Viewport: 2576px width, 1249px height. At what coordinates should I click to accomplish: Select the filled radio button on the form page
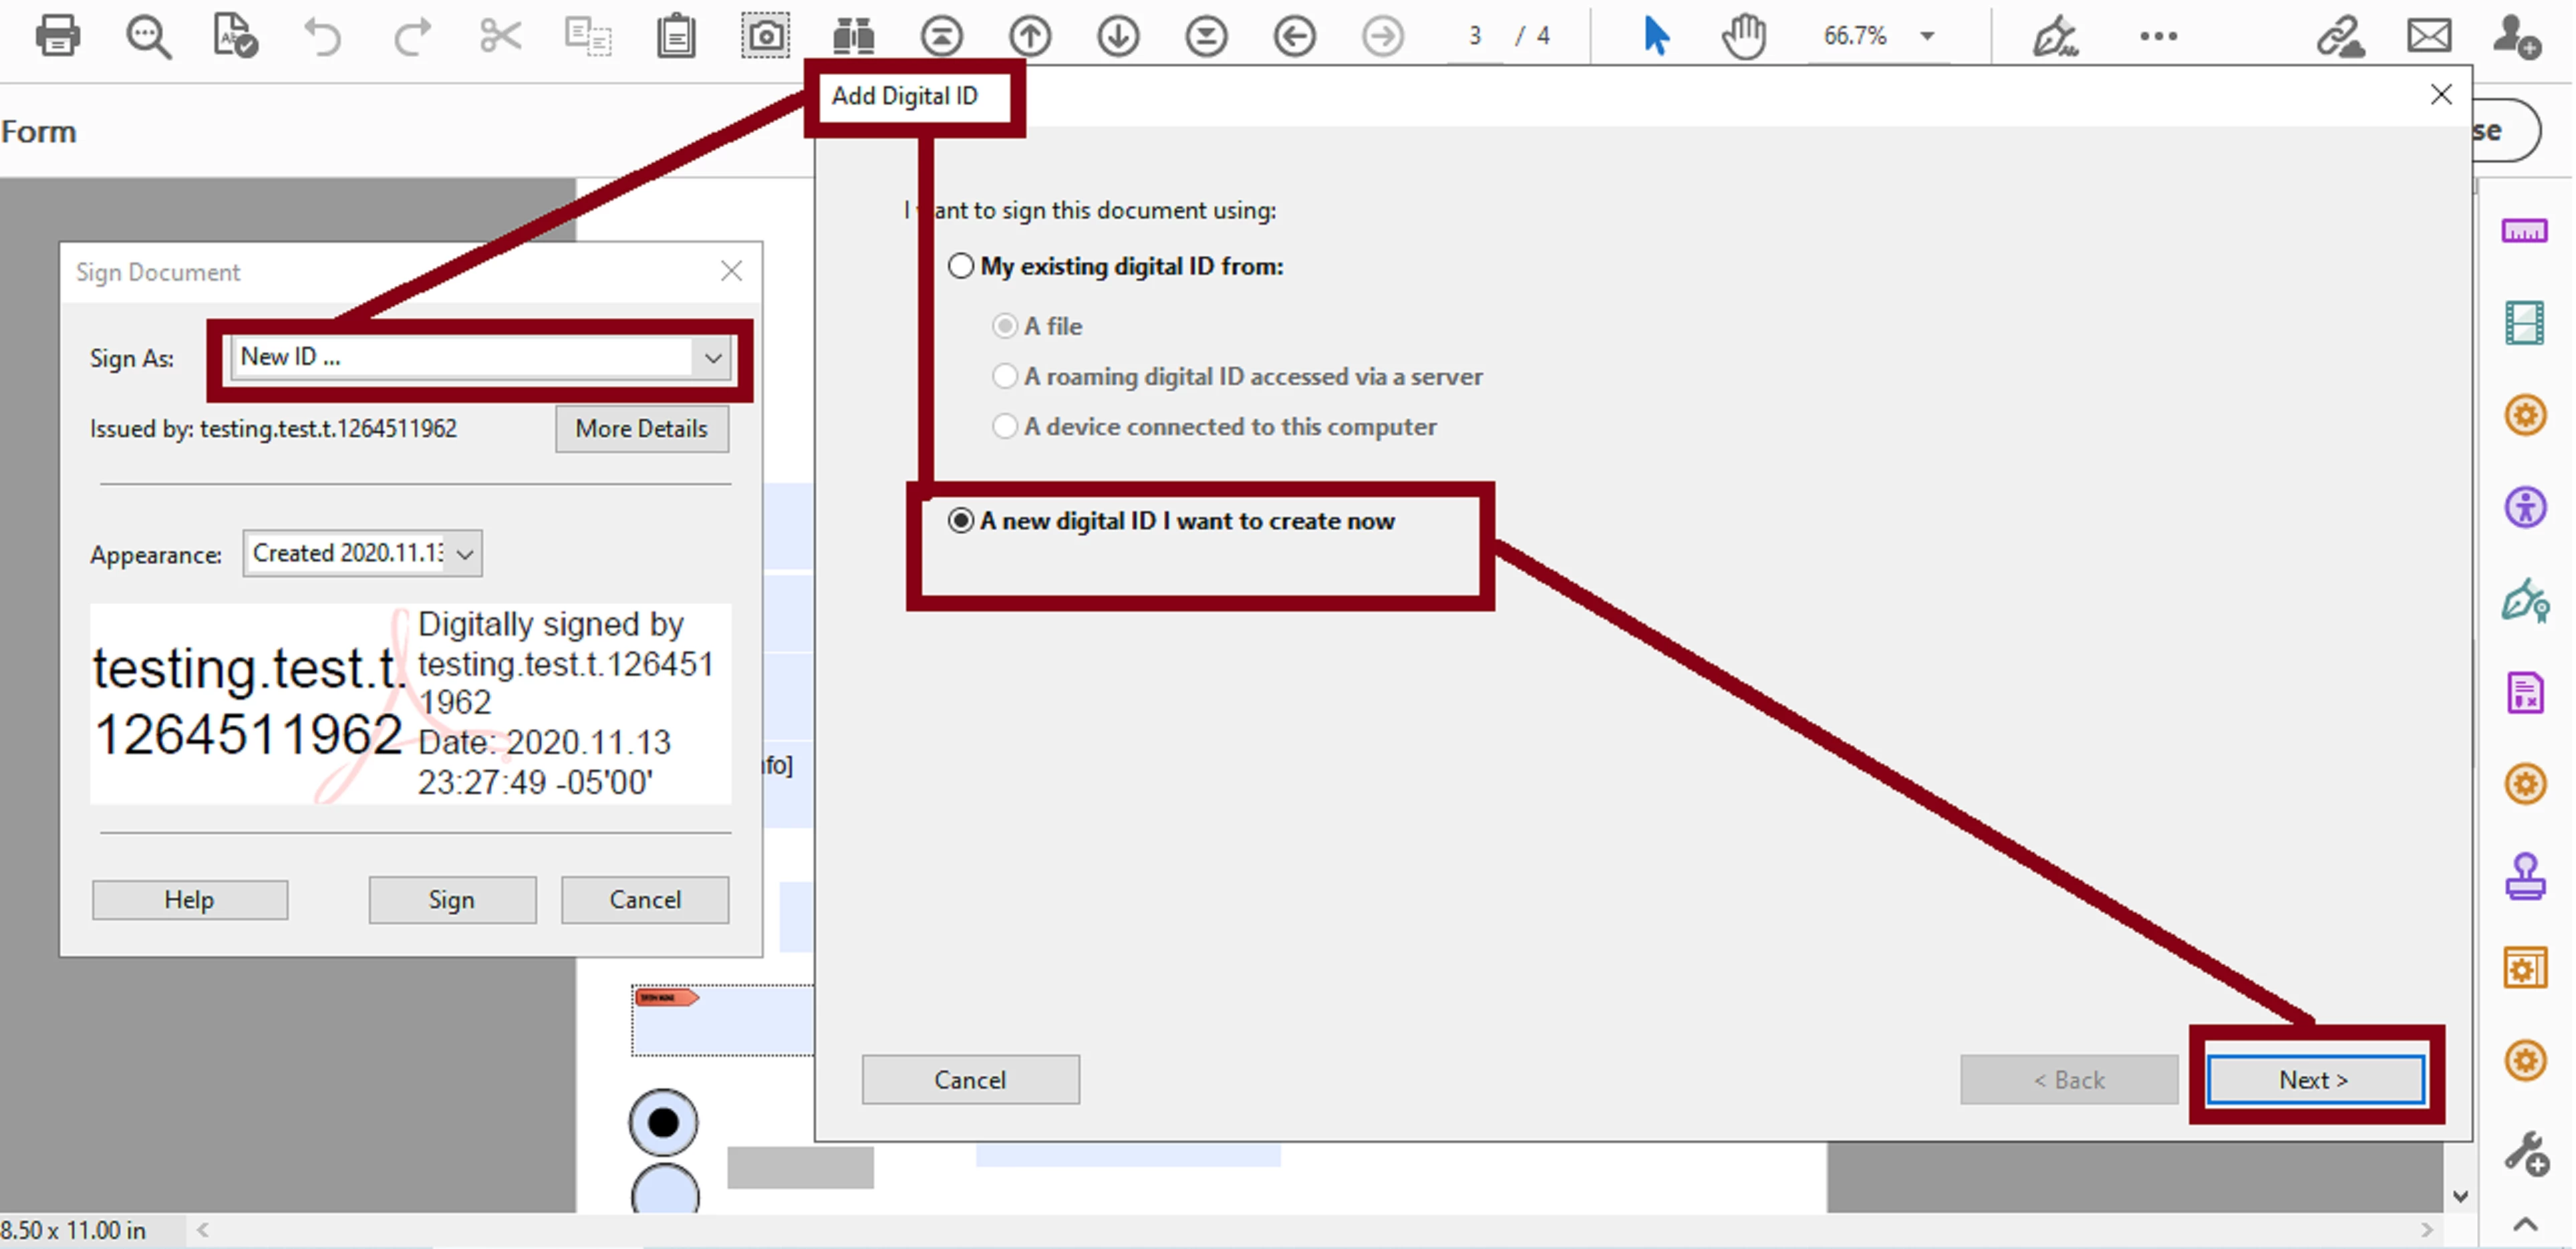[663, 1122]
